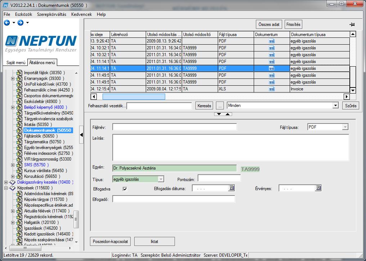This screenshot has width=366, height=261.
Task: Switch to the Saját menü tab
Action: click(x=16, y=63)
